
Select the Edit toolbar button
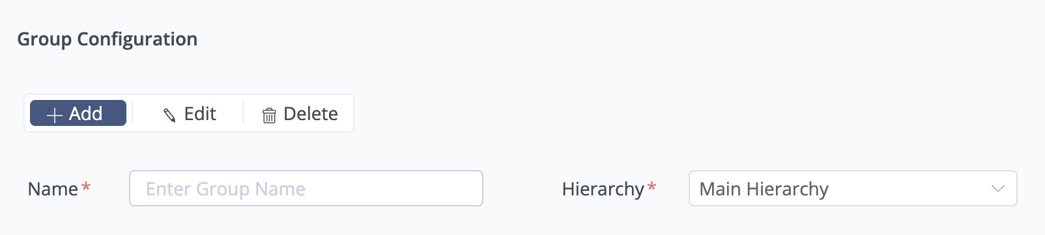[189, 114]
